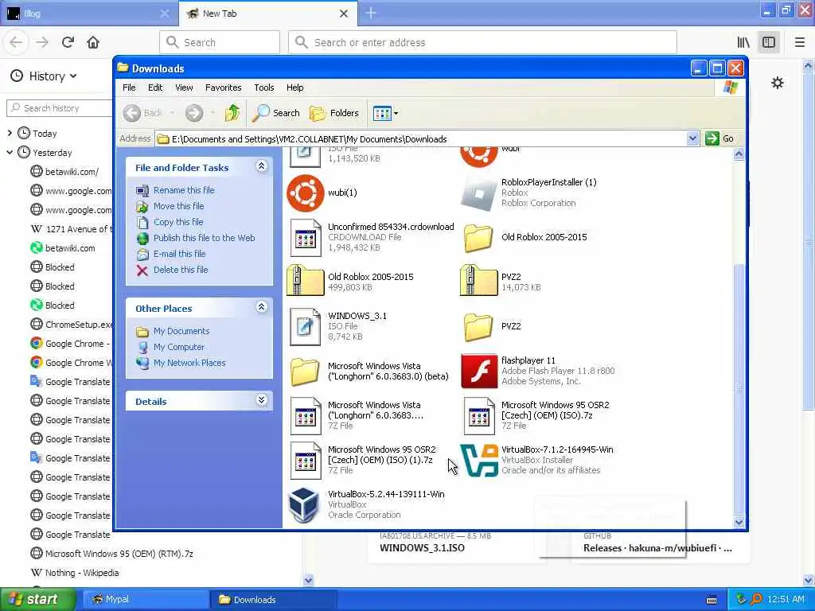Open the Tools menu
This screenshot has width=815, height=611.
click(x=264, y=88)
